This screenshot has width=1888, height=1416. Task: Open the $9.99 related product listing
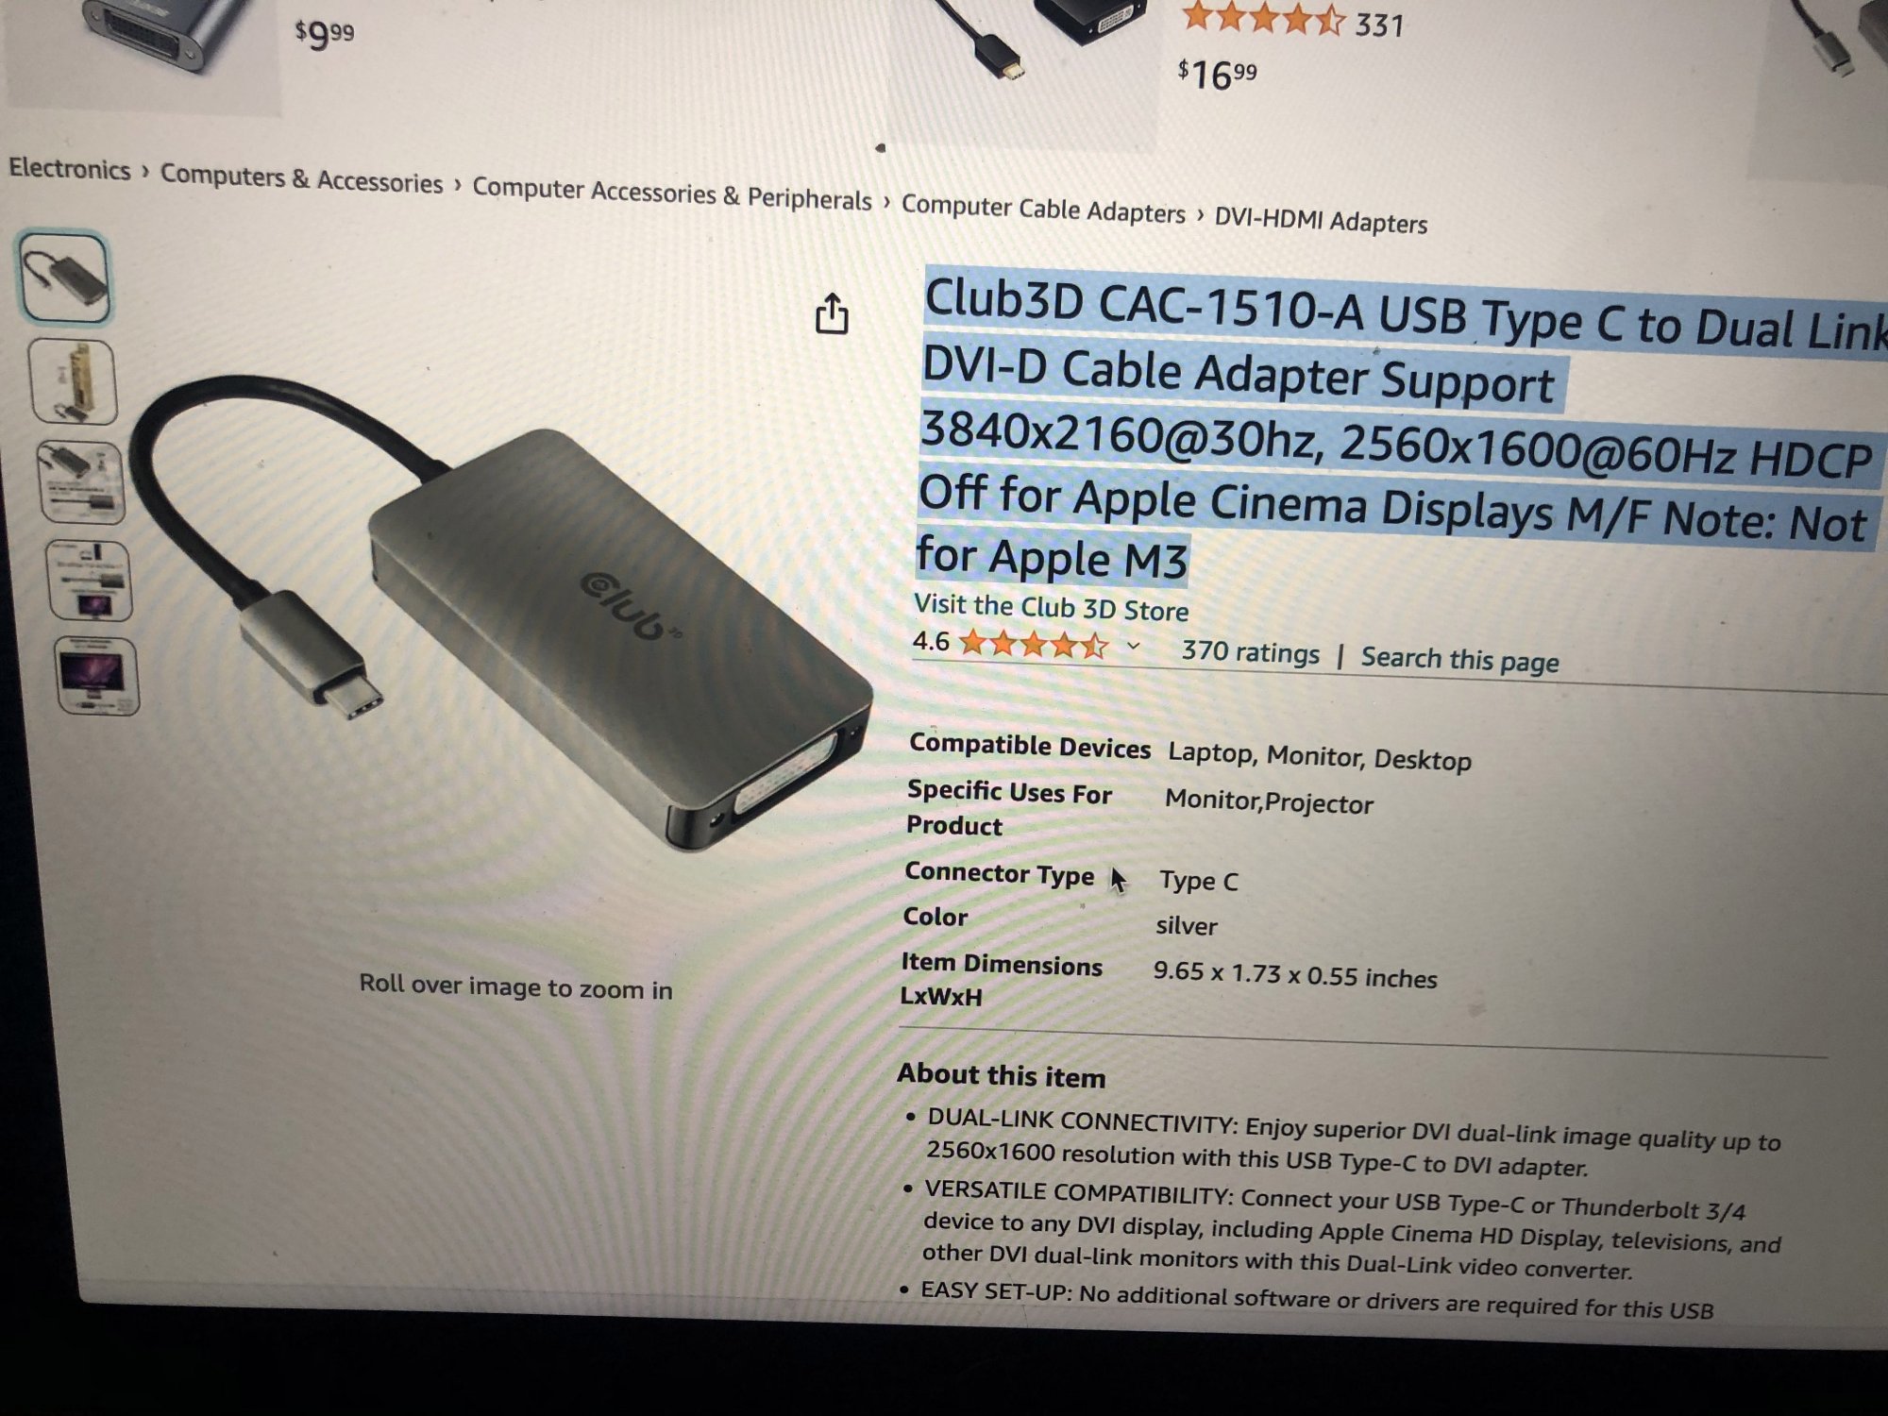tap(324, 35)
